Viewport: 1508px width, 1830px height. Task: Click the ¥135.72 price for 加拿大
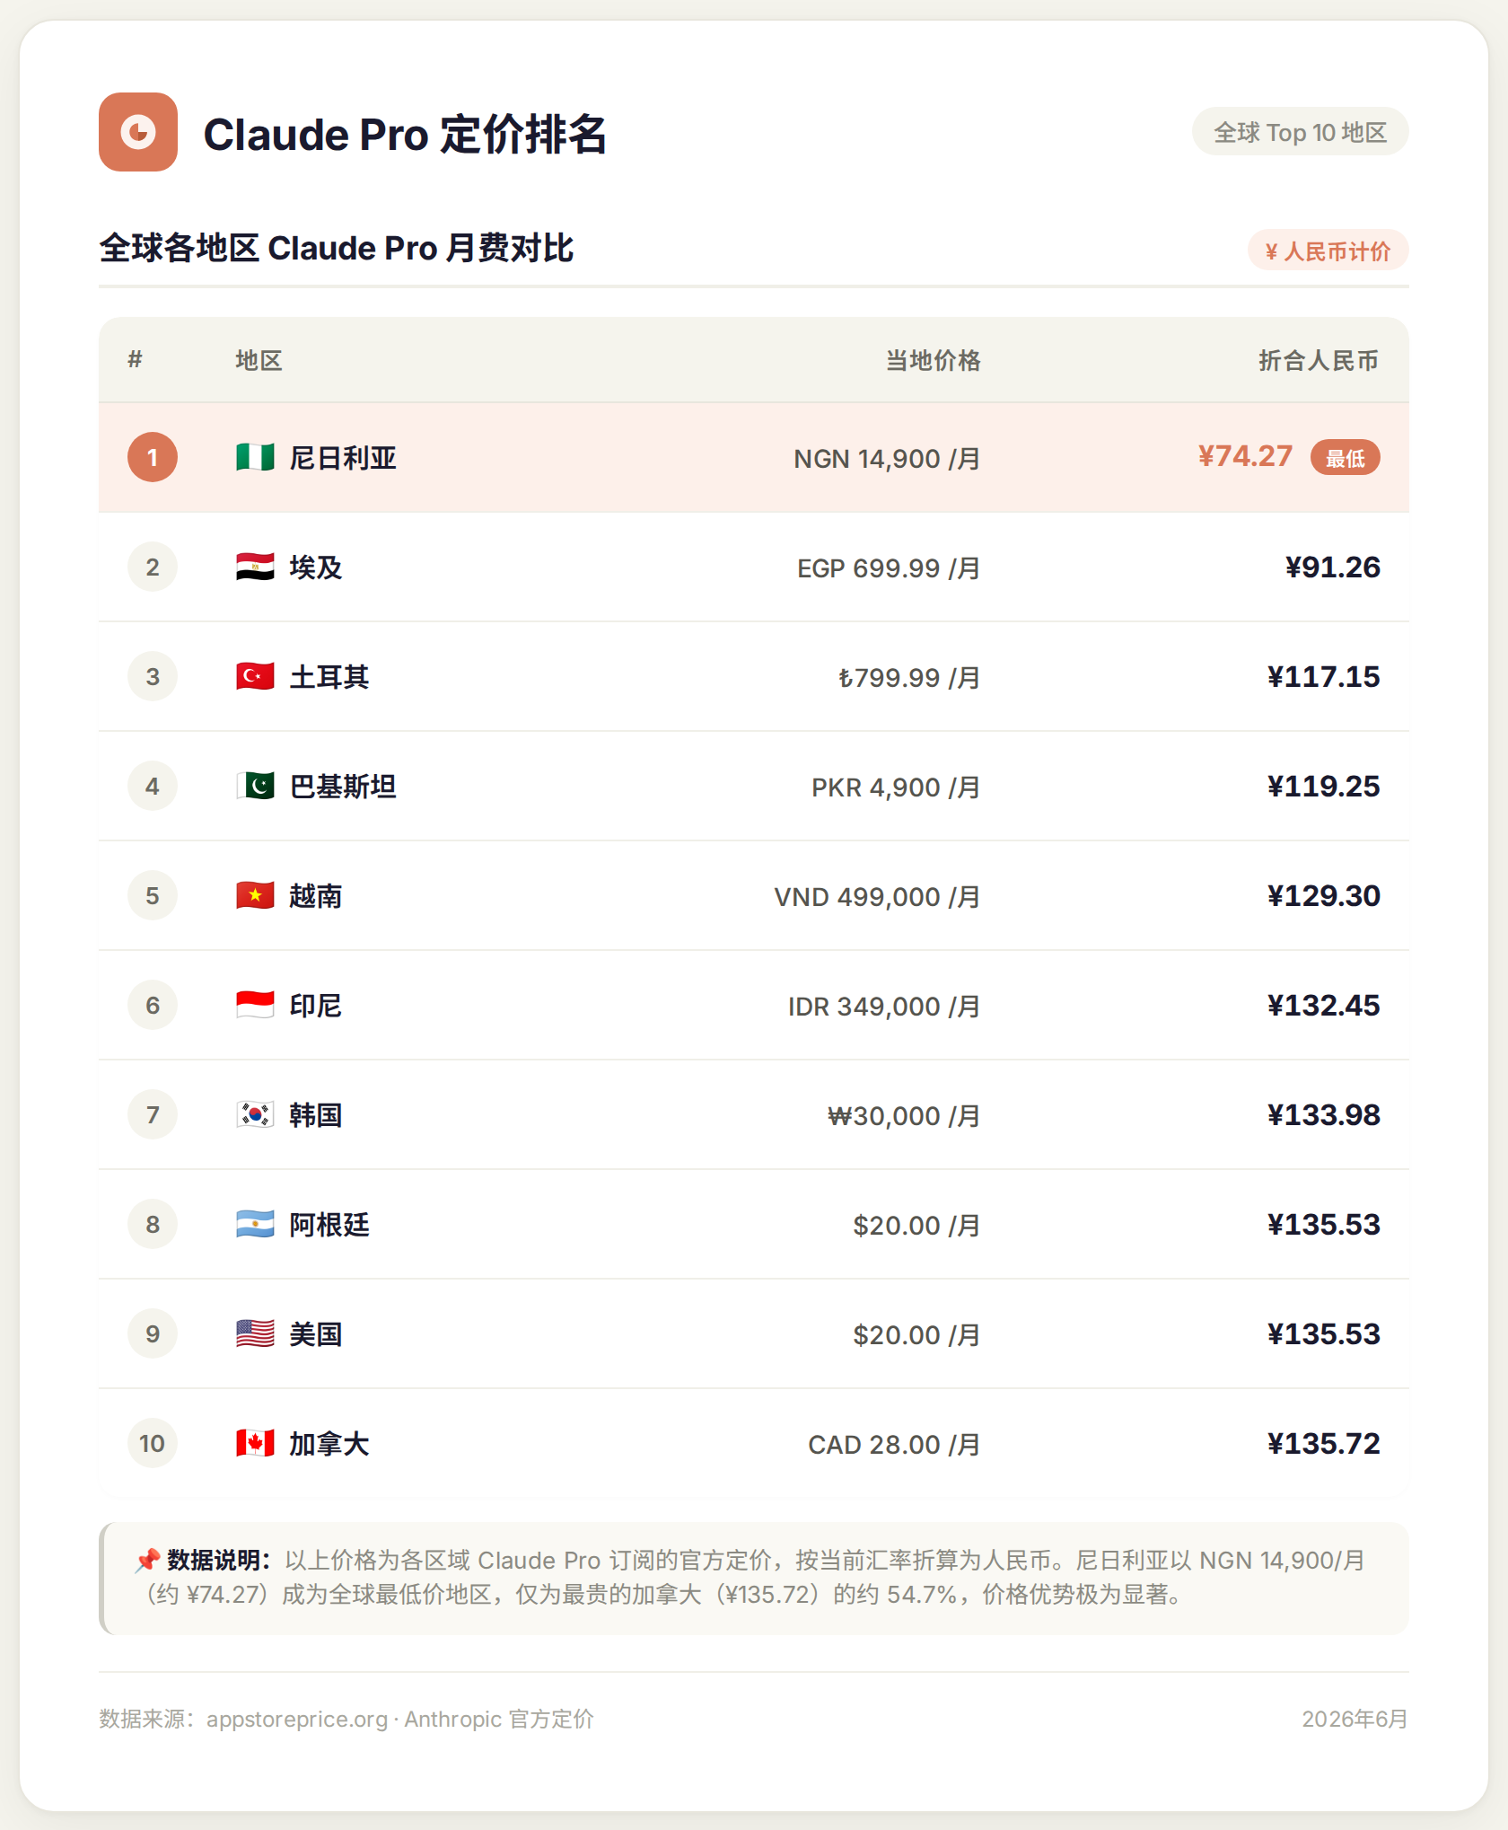coord(1323,1444)
